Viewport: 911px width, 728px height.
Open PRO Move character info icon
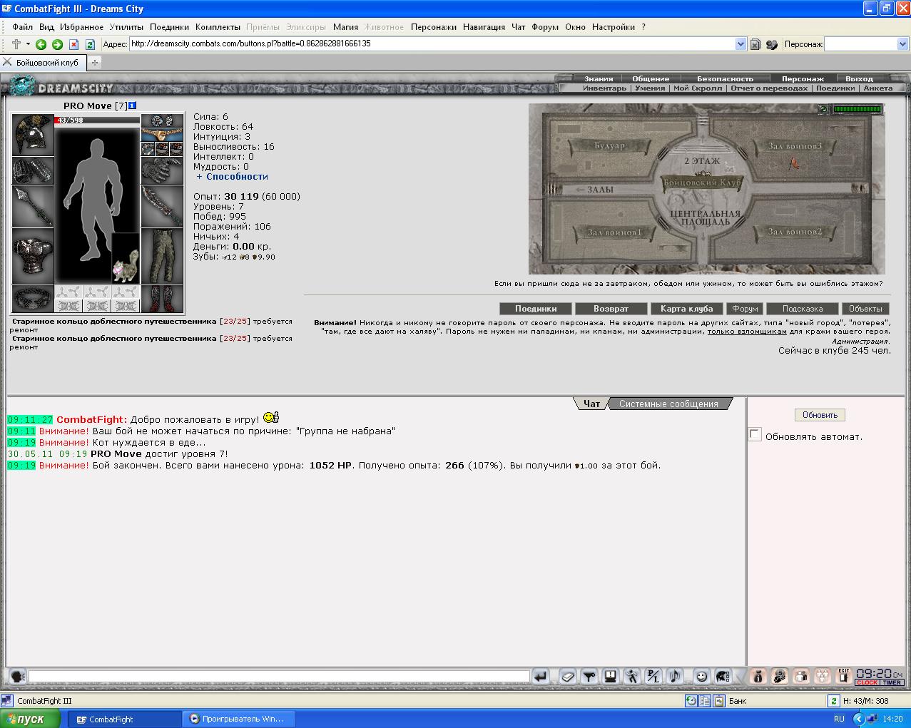133,106
